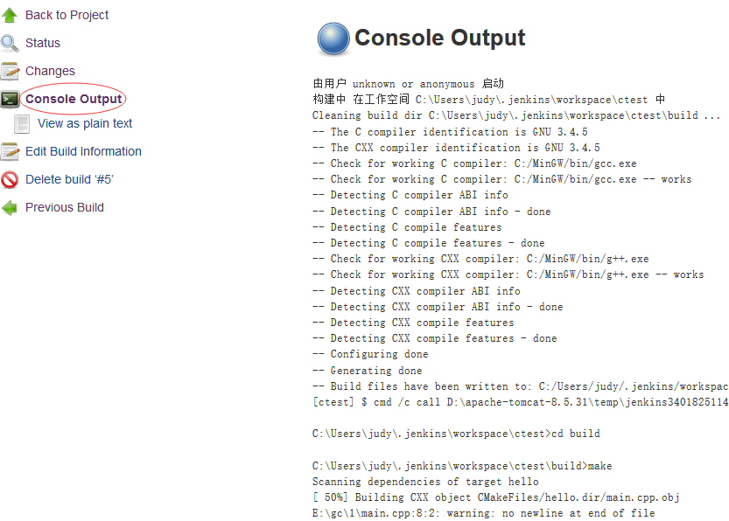Screen dimensions: 729x521
Task: Click the green Previous Build arrow icon
Action: click(x=11, y=207)
